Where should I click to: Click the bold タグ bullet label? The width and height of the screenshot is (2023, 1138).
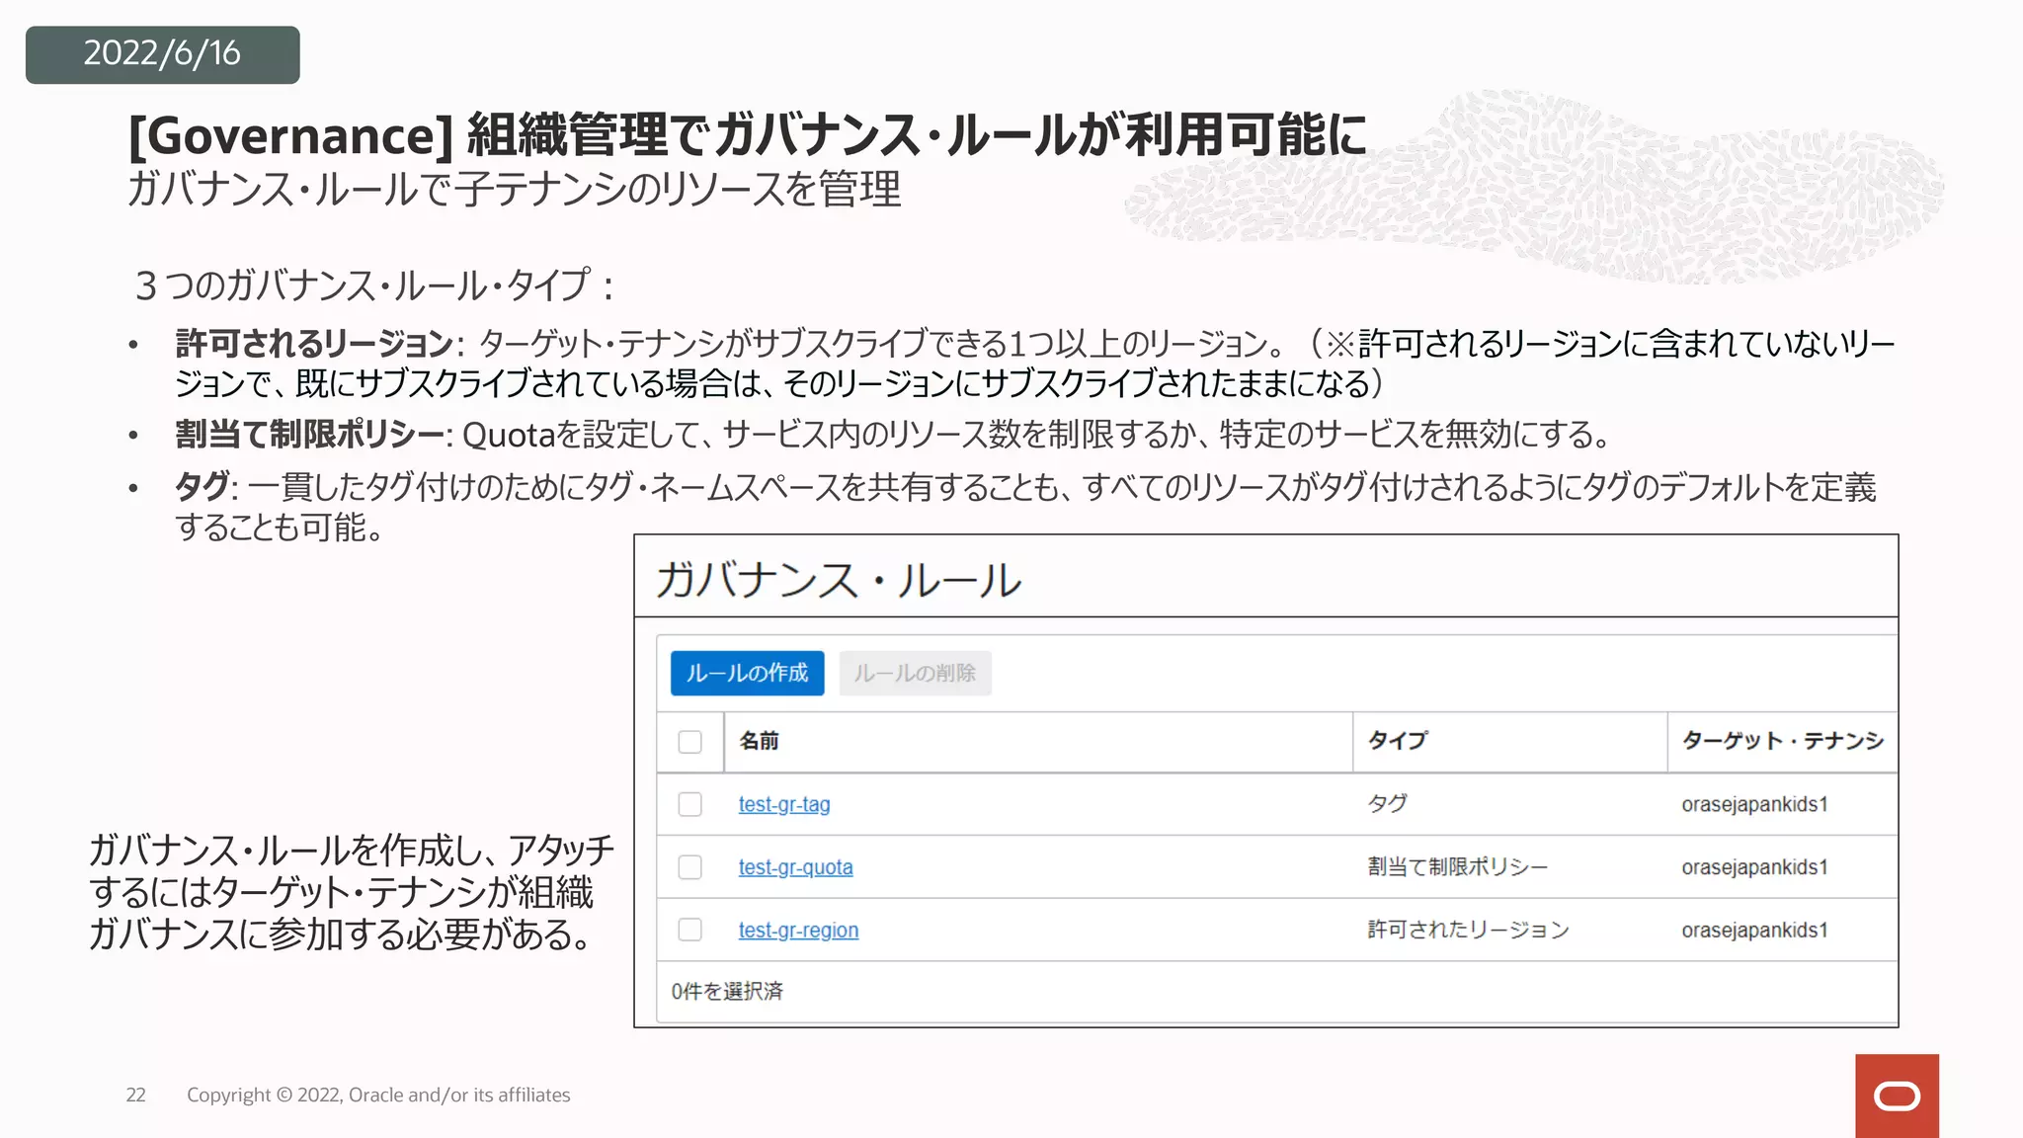(202, 486)
